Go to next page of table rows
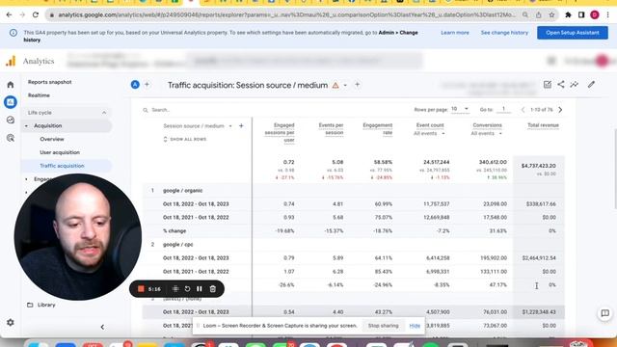 pyautogui.click(x=560, y=110)
